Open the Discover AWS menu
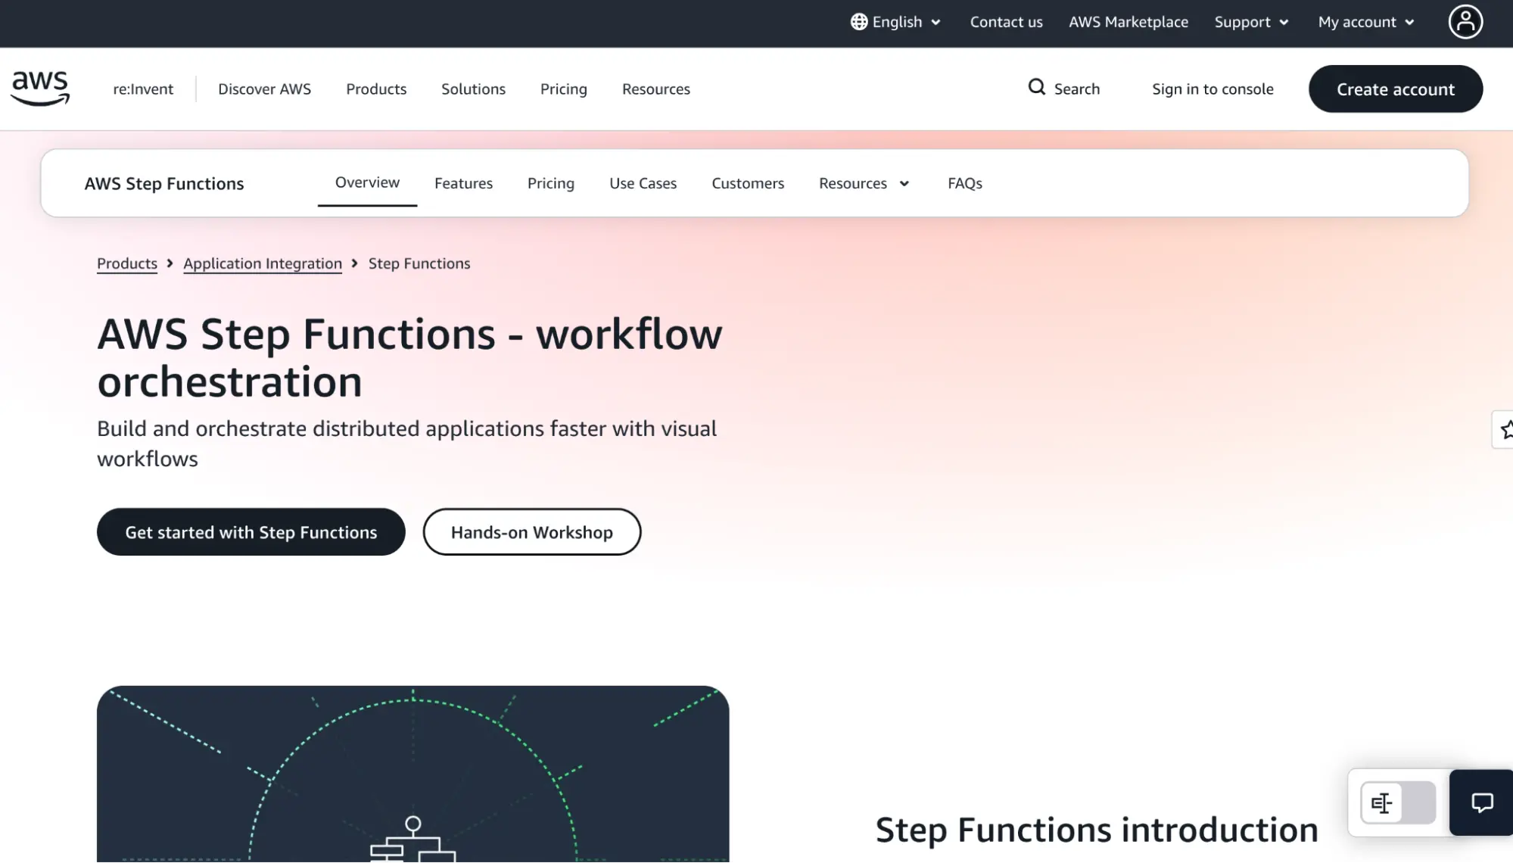 pyautogui.click(x=264, y=89)
